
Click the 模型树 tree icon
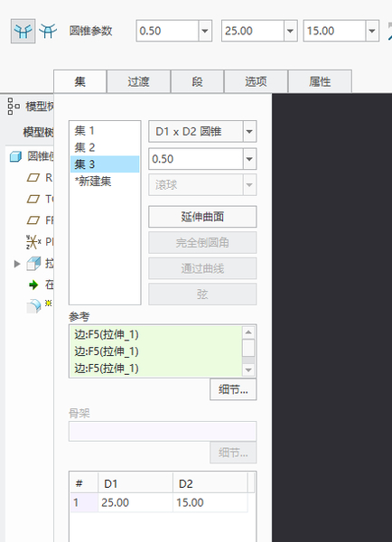(14, 106)
